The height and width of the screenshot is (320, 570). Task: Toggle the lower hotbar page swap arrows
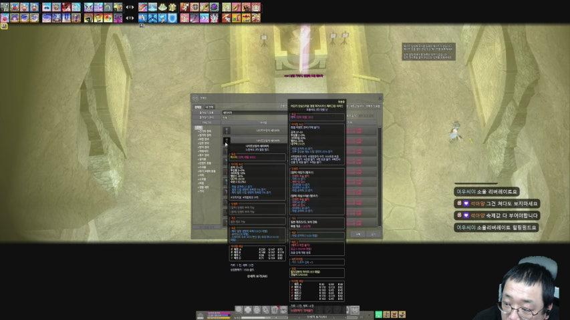coord(130,18)
